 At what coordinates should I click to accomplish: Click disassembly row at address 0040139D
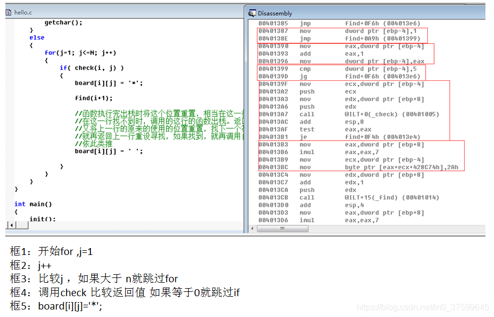coord(339,76)
